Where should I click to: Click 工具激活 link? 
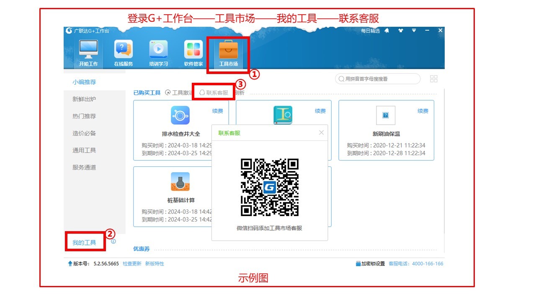tap(179, 93)
